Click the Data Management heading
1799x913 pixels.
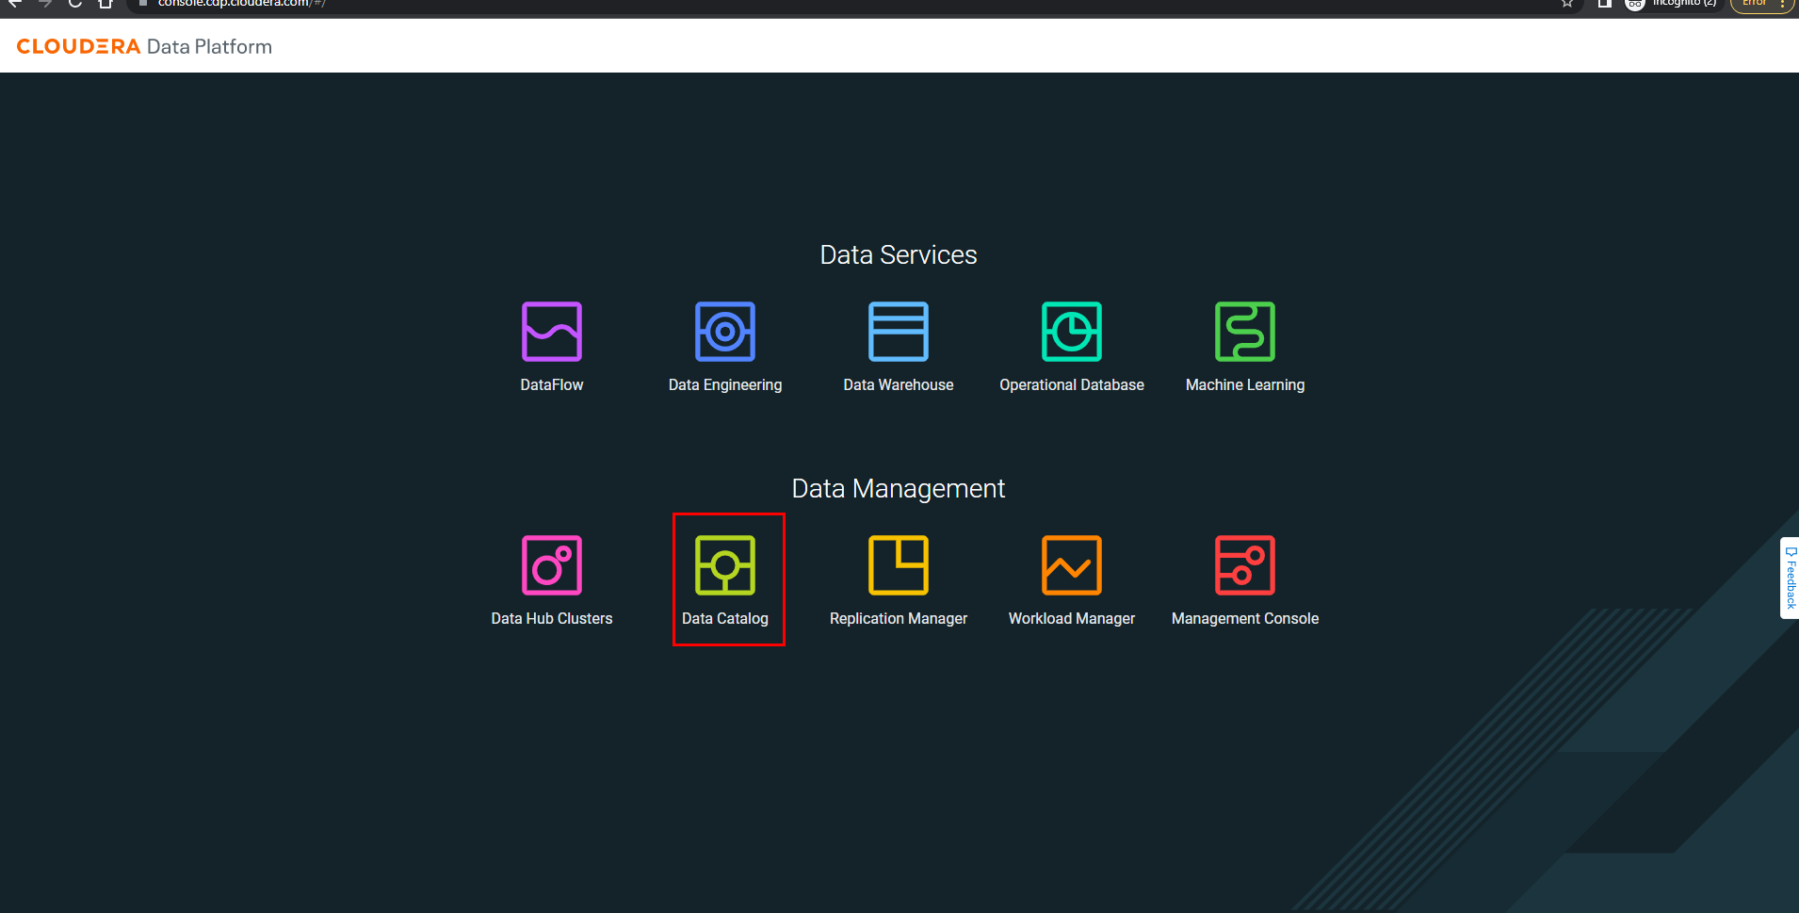click(x=899, y=488)
